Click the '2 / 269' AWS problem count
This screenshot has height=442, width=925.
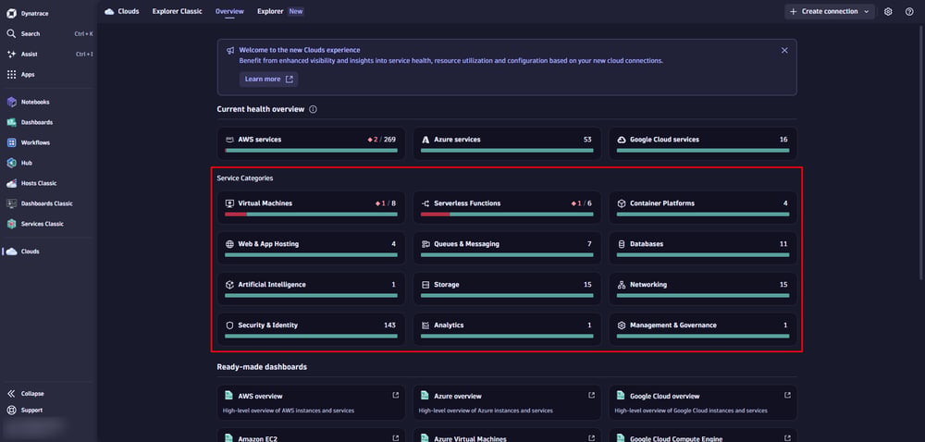tap(381, 140)
